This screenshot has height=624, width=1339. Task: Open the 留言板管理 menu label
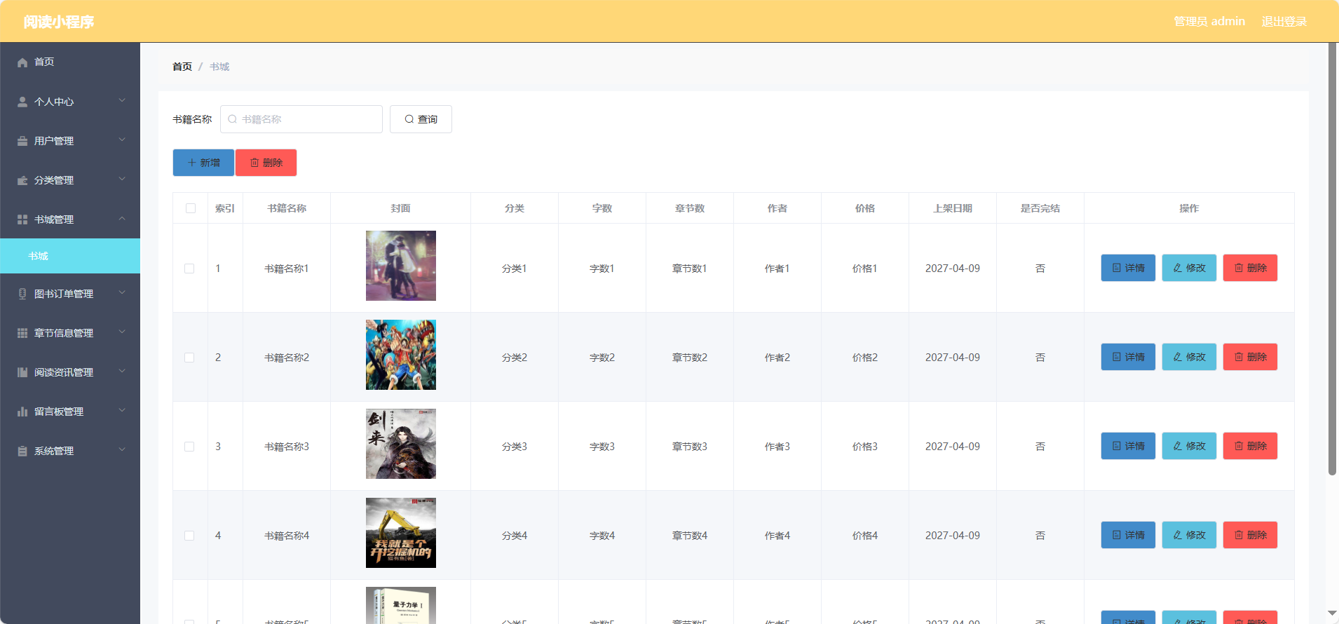click(x=59, y=412)
